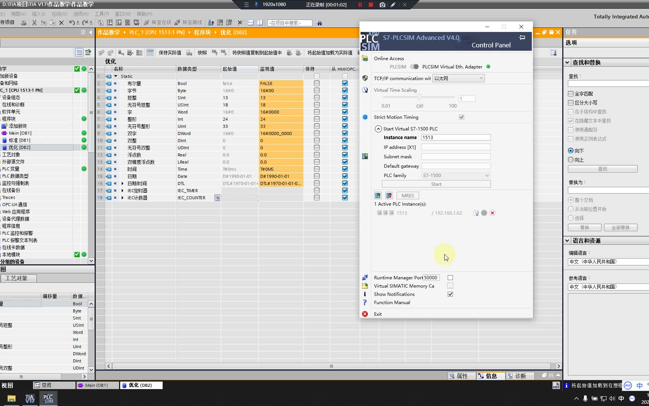Click the cut scissors icon in toolbar
The width and height of the screenshot is (649, 406).
pos(34,23)
